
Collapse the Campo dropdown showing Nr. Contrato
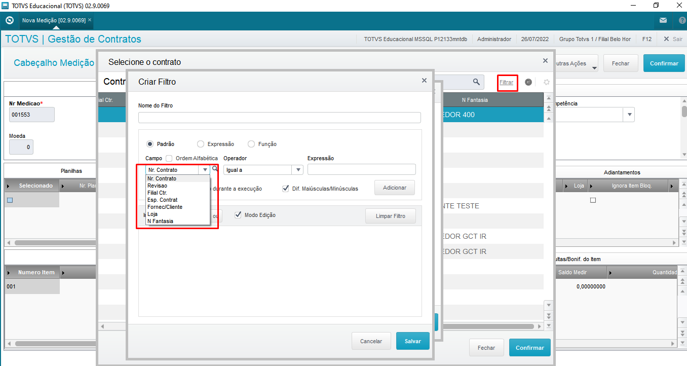tap(205, 170)
